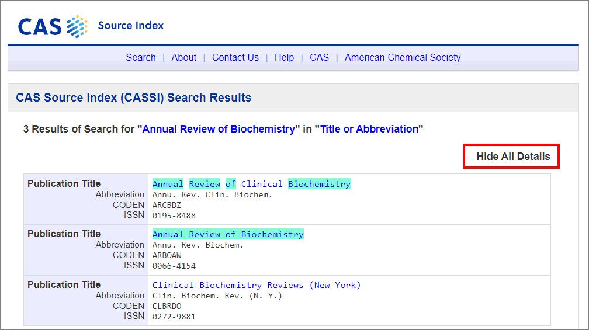Open the About navigation link
The width and height of the screenshot is (589, 330).
pos(184,57)
